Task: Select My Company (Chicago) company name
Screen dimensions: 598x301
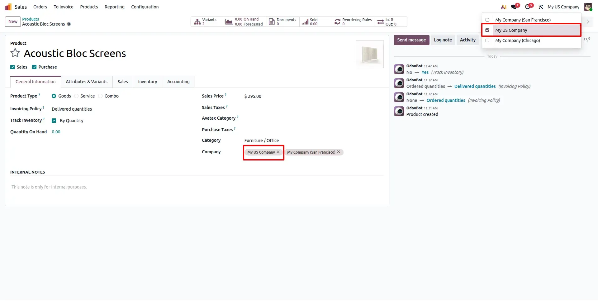Action: [x=518, y=41]
